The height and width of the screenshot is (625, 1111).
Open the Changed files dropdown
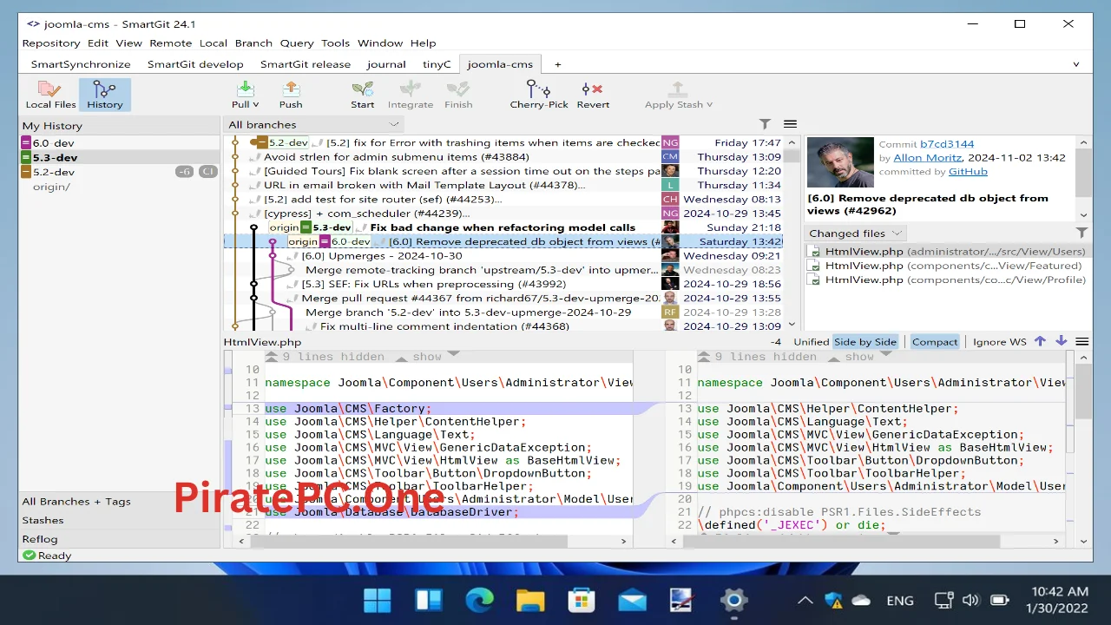click(856, 234)
